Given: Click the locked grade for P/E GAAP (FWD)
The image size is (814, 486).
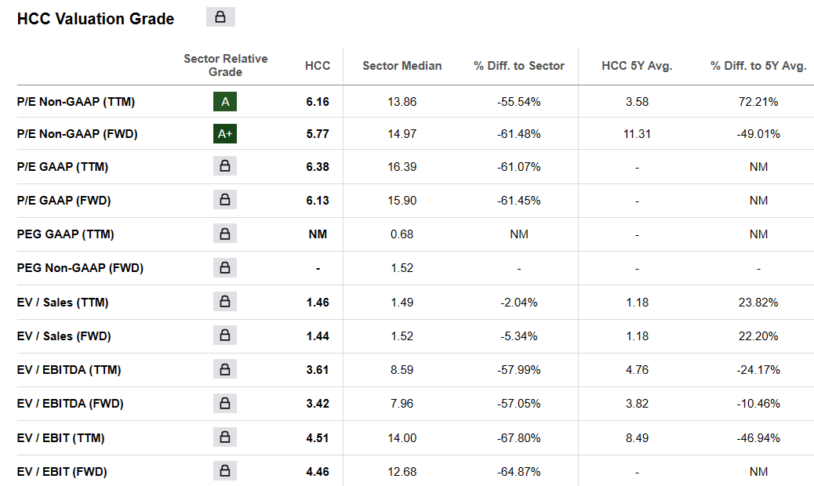Looking at the screenshot, I should (225, 200).
